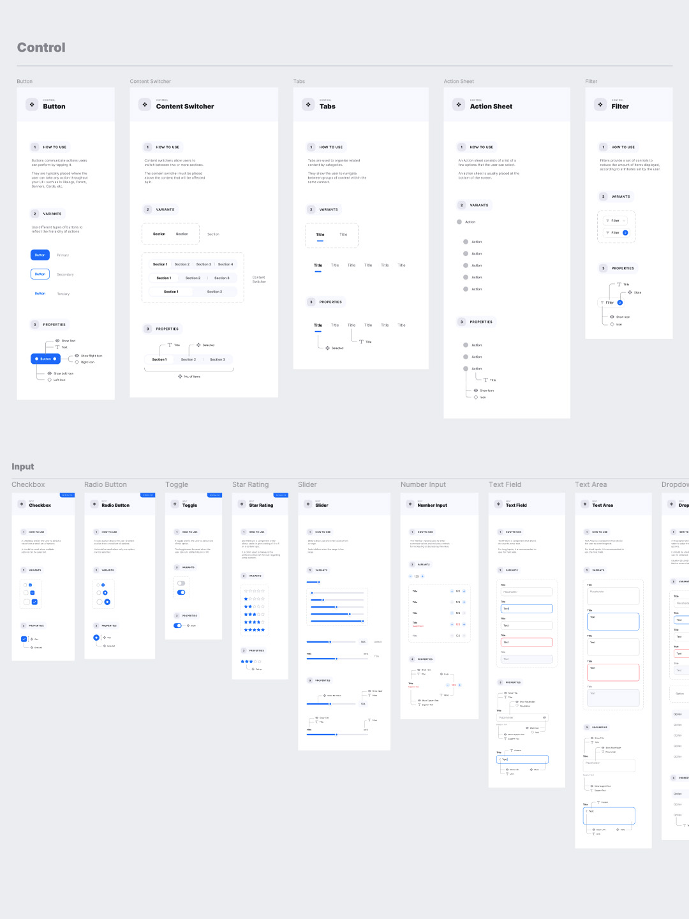Open the Filter chip showing badge 2
The image size is (689, 919).
point(616,233)
